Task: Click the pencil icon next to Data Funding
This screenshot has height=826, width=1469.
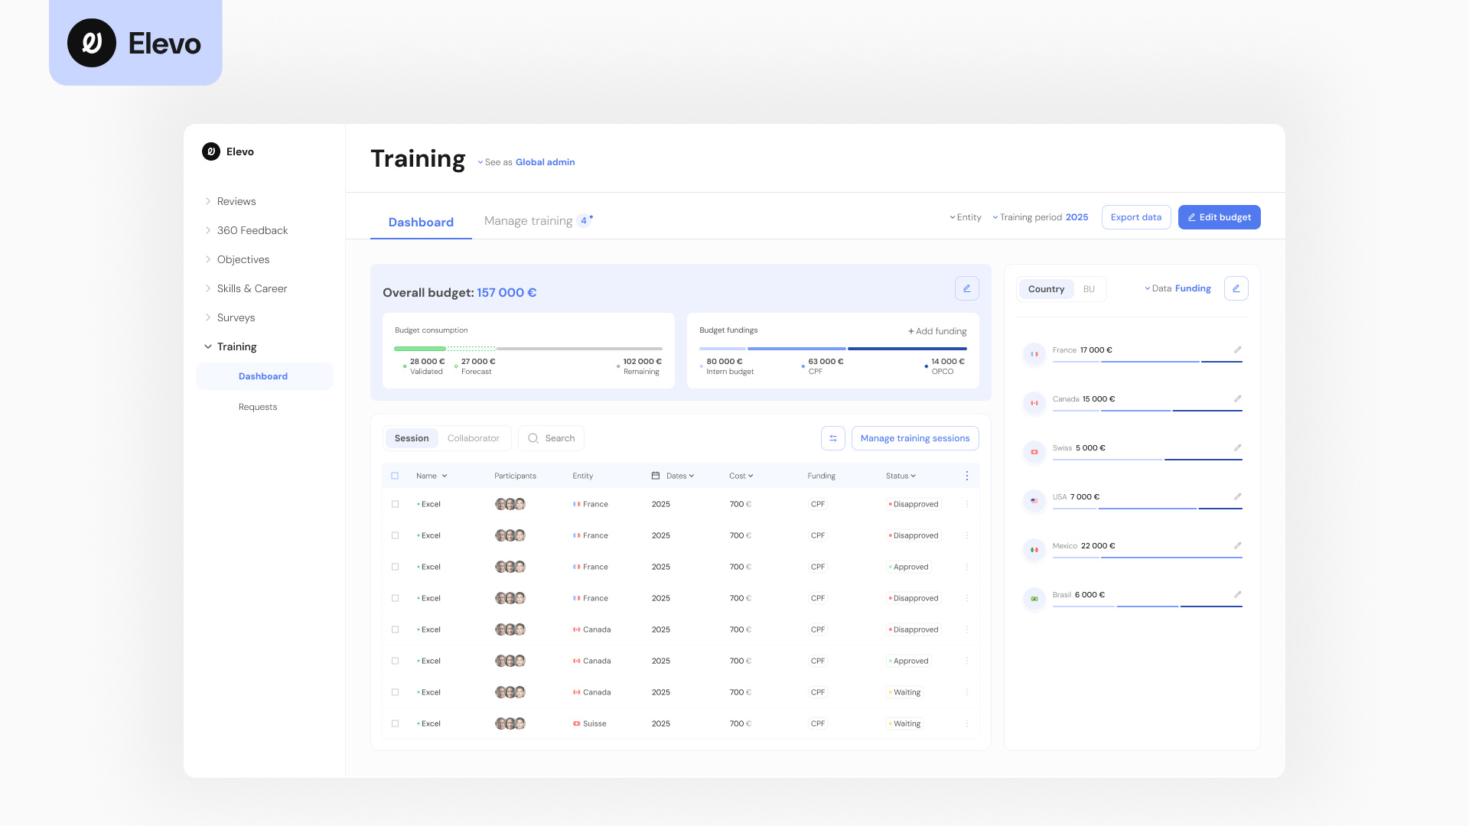Action: tap(1236, 288)
